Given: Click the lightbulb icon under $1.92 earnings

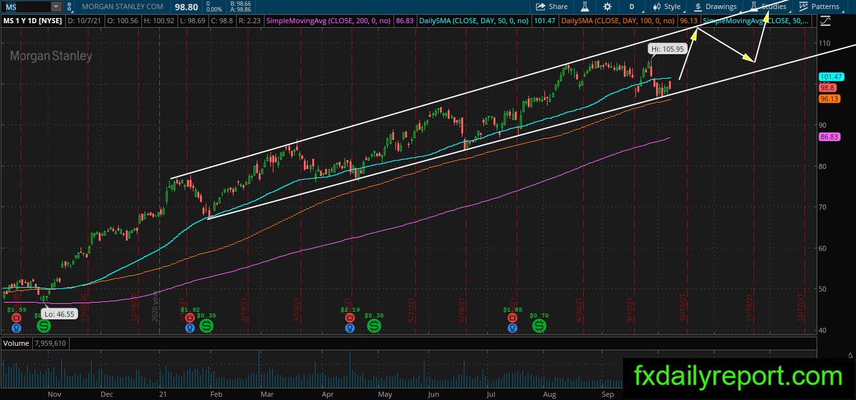Looking at the screenshot, I should click(190, 327).
